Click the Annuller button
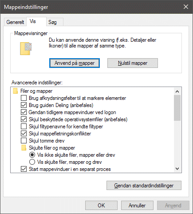This screenshot has width=193, height=214. (x=137, y=206)
